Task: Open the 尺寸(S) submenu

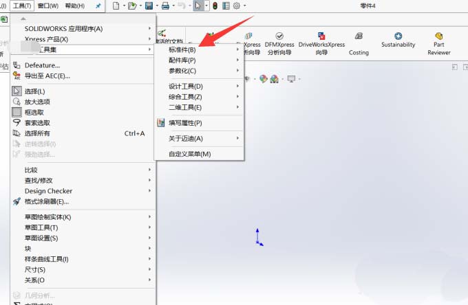Action: tap(83, 269)
